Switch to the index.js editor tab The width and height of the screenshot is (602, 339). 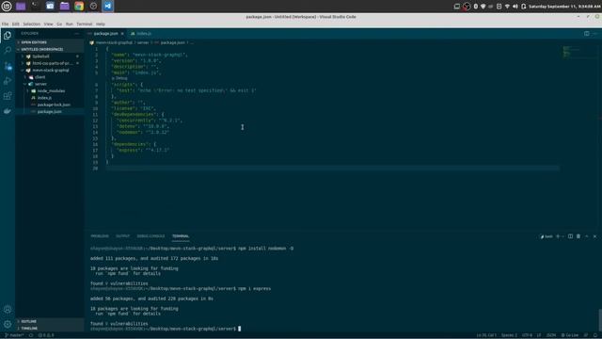[x=144, y=34]
